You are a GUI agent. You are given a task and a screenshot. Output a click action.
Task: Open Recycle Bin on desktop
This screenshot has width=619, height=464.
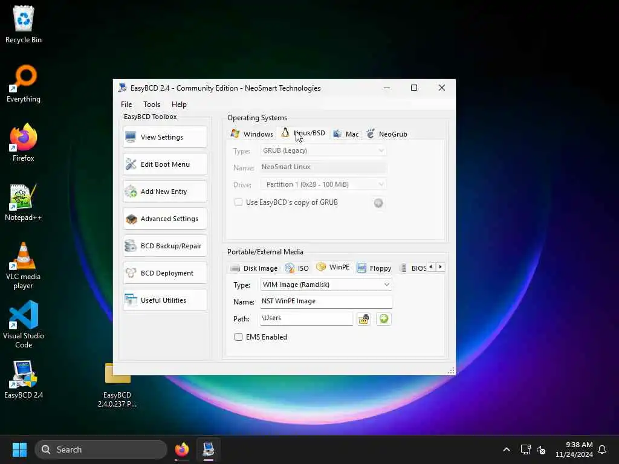pyautogui.click(x=24, y=24)
